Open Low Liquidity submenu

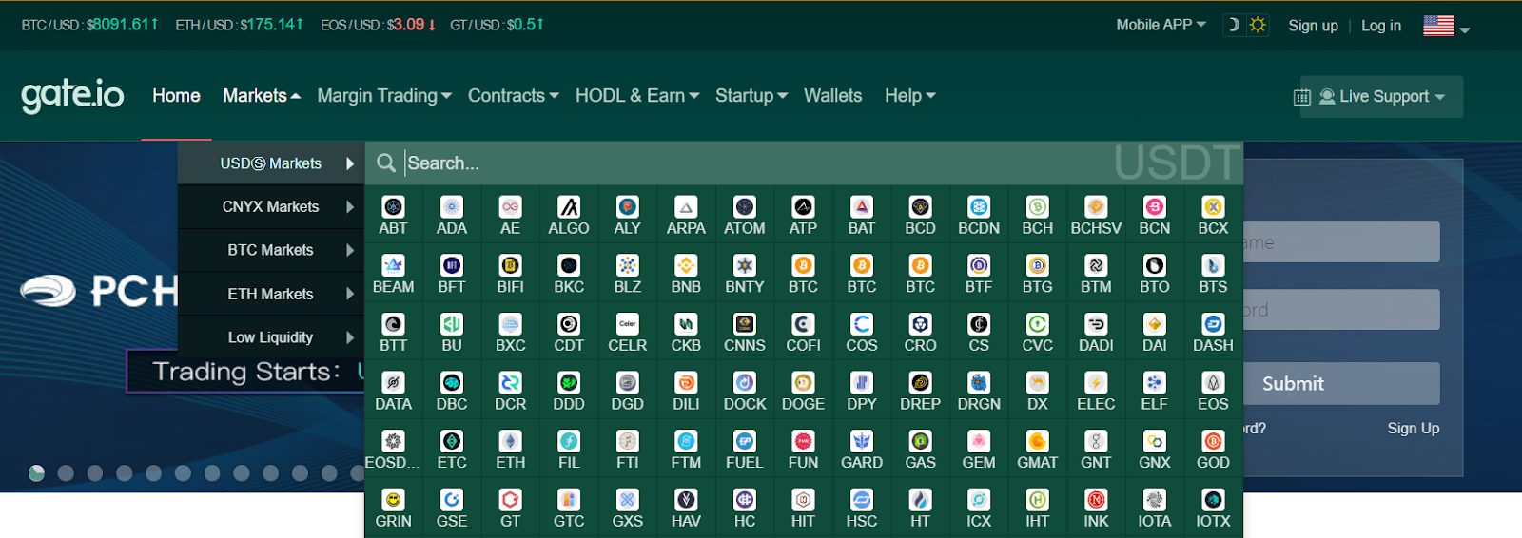[271, 337]
